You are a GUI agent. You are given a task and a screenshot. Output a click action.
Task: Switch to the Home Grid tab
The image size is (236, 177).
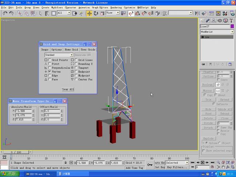[71, 49]
